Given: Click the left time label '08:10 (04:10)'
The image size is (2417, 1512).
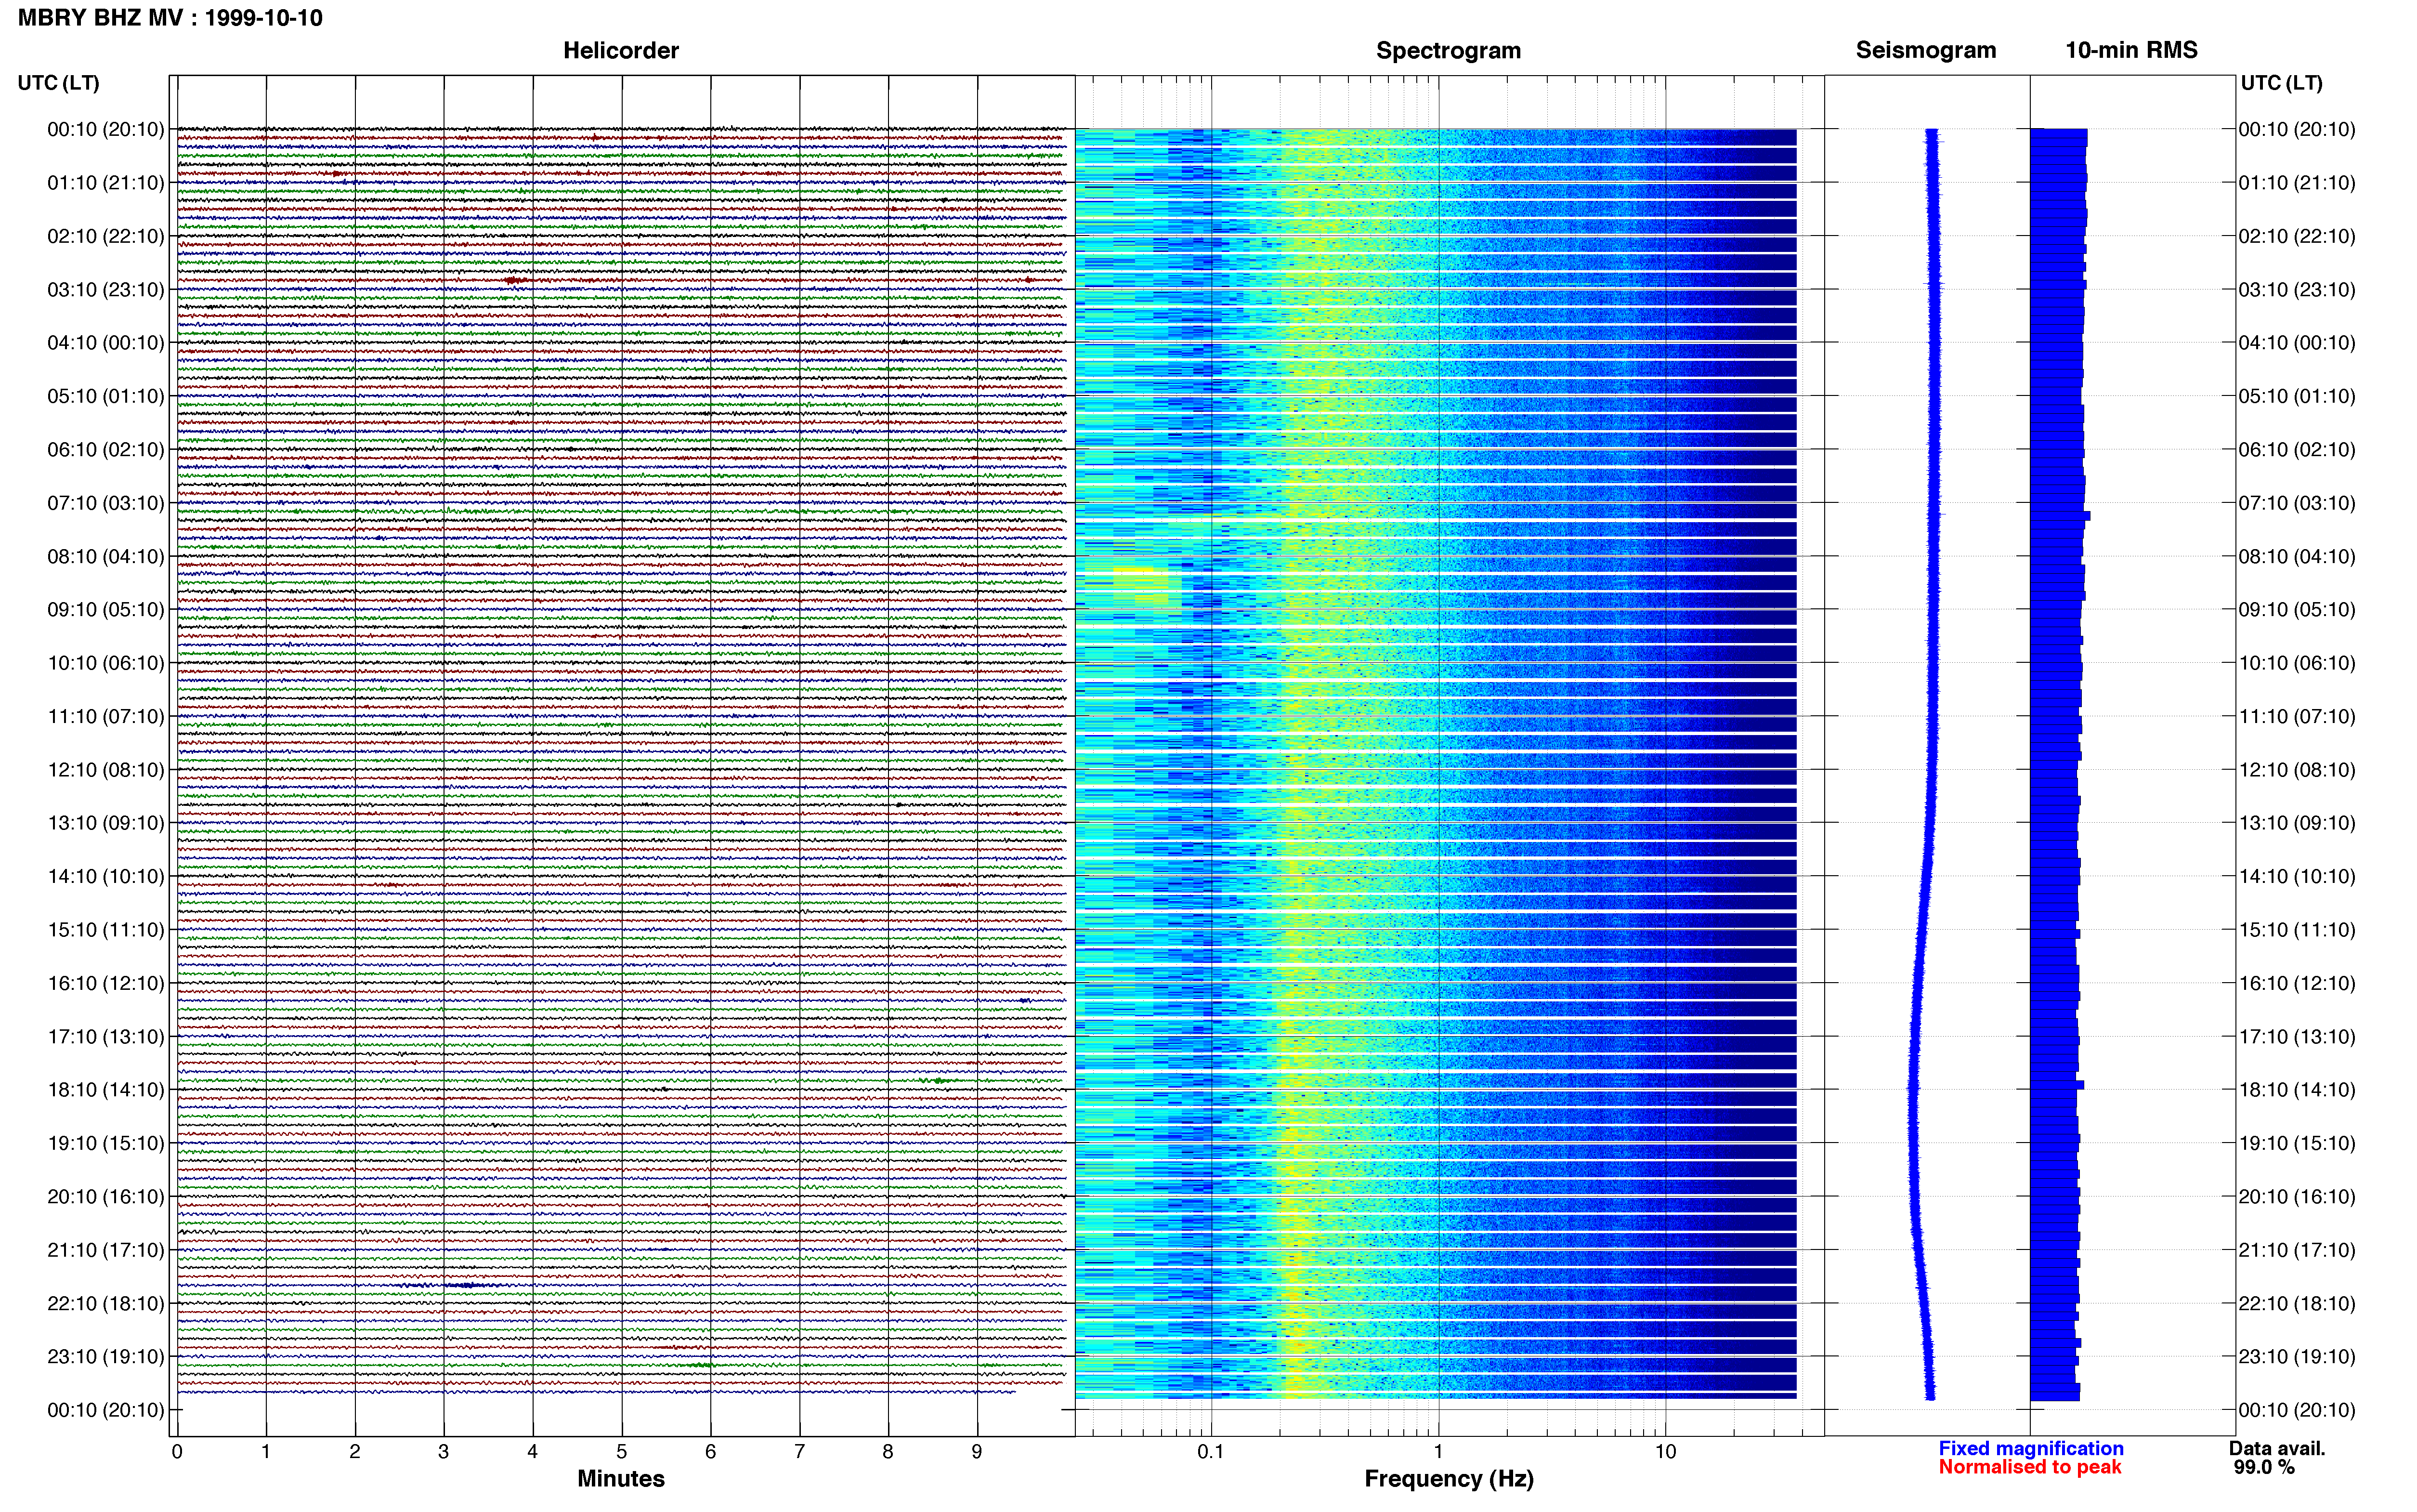Looking at the screenshot, I should 105,556.
